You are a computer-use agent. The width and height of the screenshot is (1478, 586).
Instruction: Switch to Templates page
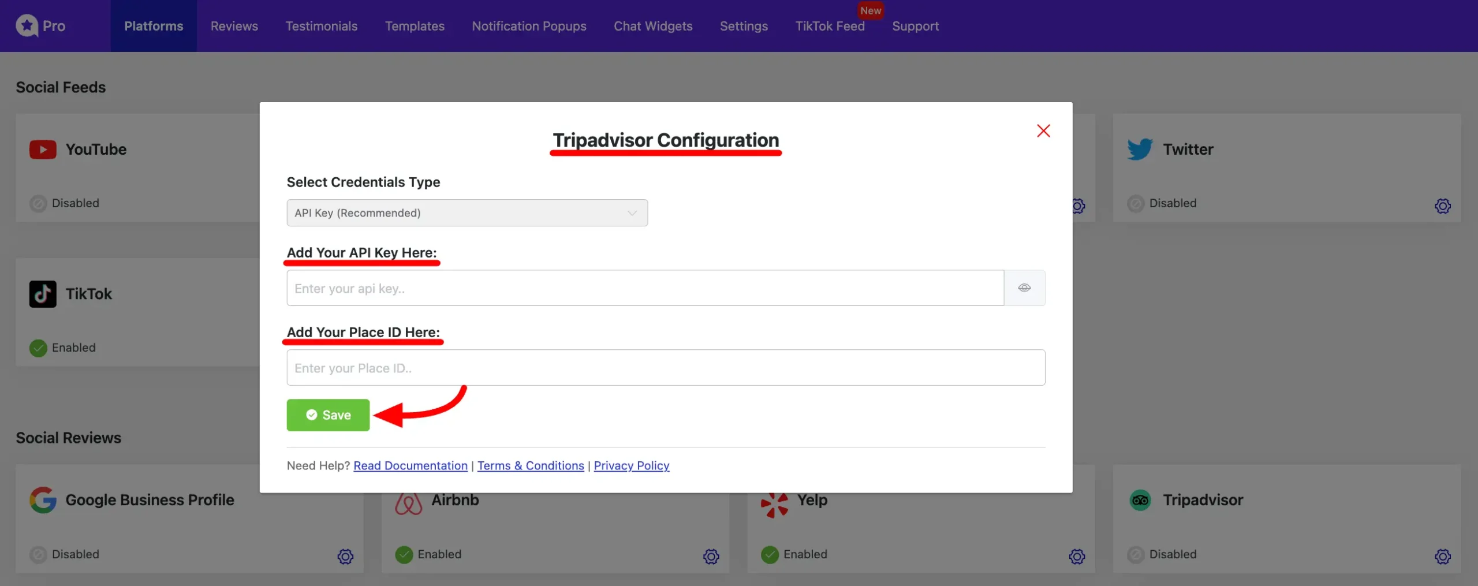coord(415,26)
